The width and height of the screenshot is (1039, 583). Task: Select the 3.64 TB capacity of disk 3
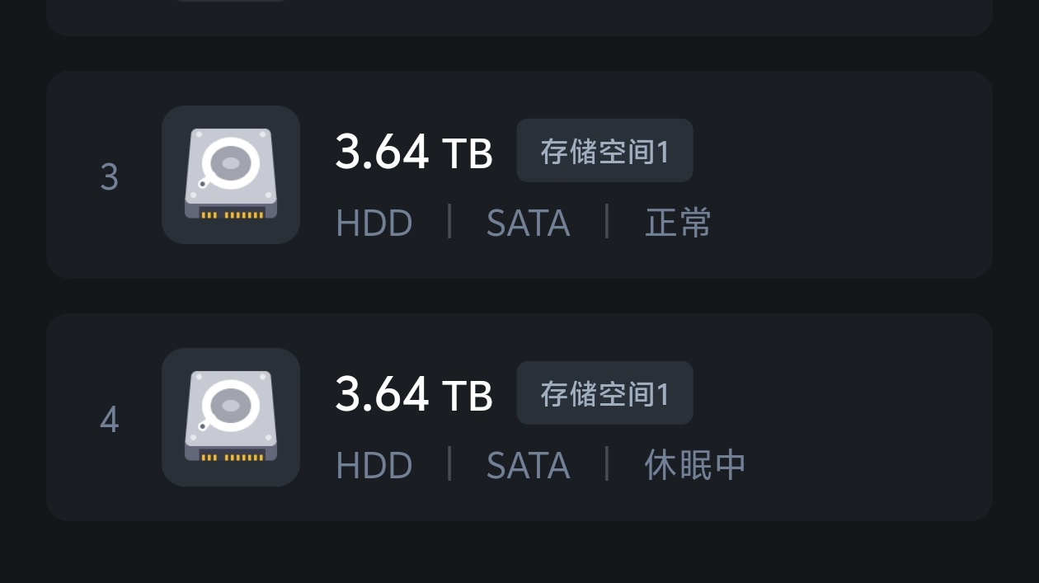point(414,152)
